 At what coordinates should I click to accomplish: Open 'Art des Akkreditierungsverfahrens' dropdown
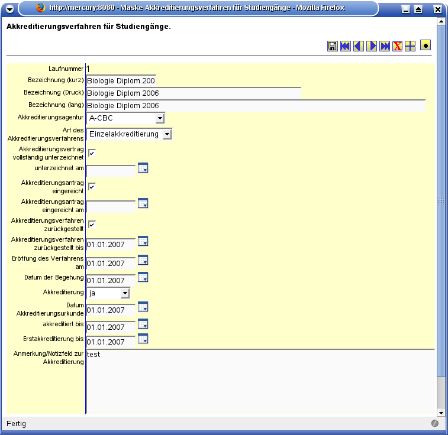[x=129, y=134]
